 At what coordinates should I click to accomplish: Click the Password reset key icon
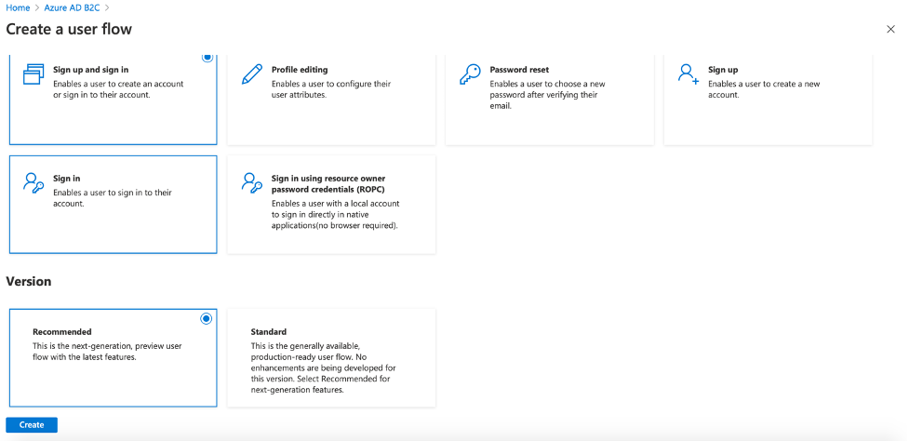[470, 74]
